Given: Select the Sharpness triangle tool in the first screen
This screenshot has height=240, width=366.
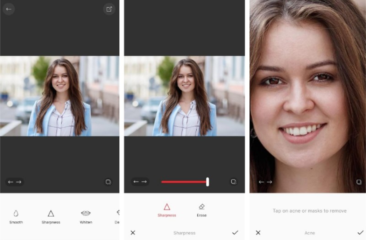Looking at the screenshot, I should (x=51, y=217).
